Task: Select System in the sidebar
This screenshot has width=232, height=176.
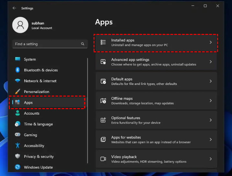Action: [30, 59]
